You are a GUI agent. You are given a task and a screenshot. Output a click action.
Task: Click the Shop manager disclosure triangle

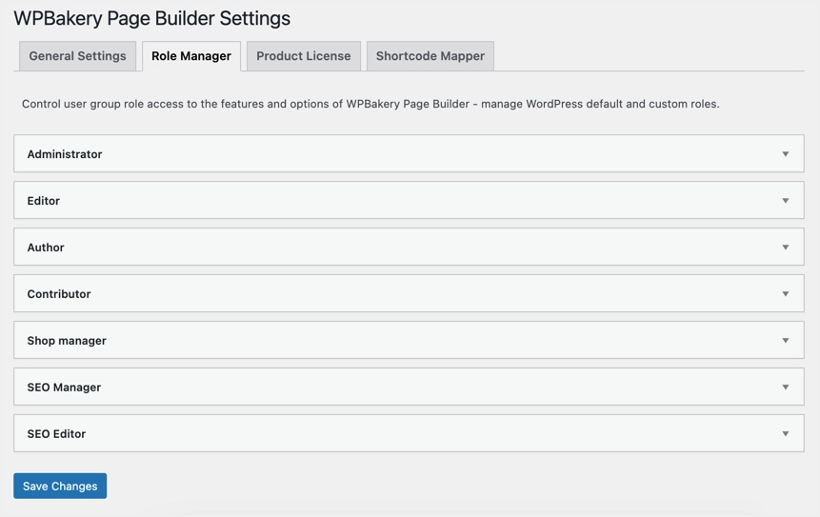pos(786,341)
